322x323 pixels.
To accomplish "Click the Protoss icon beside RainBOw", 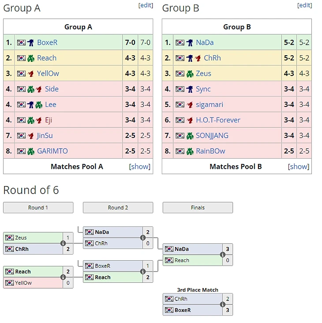I will [190, 152].
